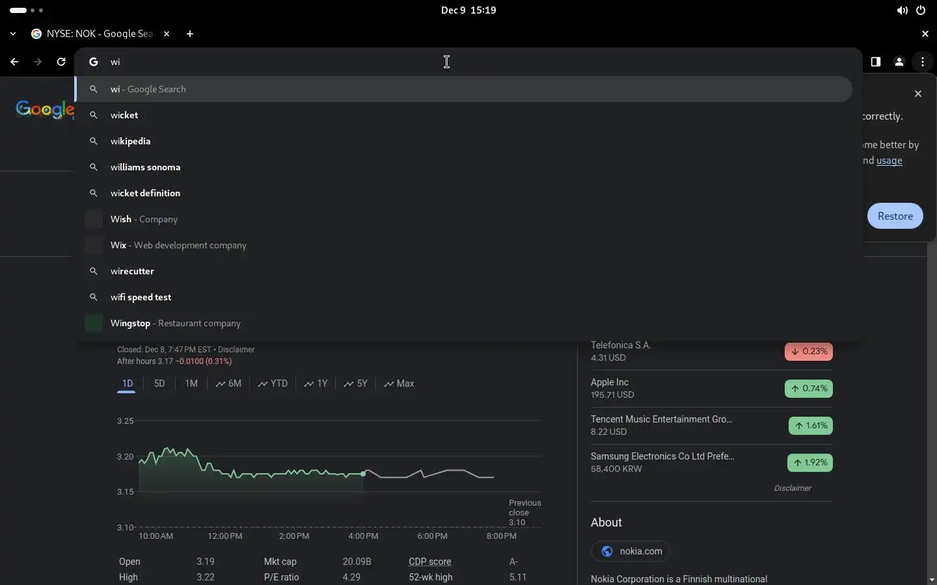The image size is (937, 585).
Task: Switch chart to 5D range
Action: (x=159, y=383)
